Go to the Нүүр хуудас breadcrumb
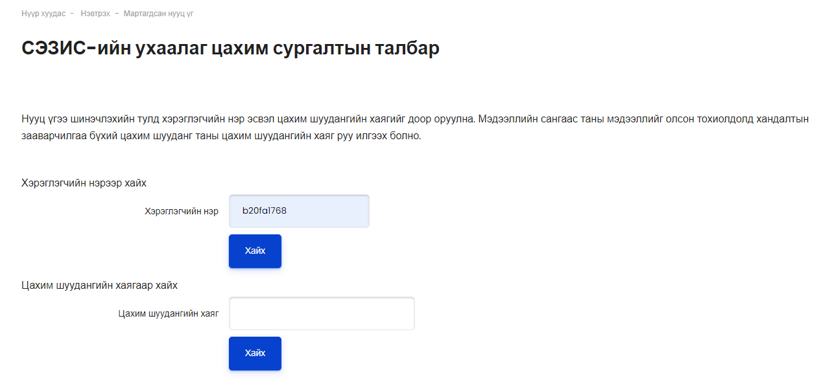The width and height of the screenshot is (830, 382). (43, 13)
